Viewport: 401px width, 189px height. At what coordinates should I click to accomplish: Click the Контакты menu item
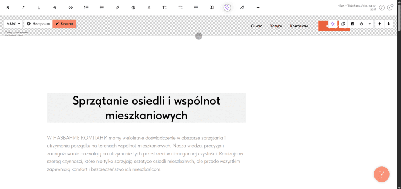tap(299, 26)
